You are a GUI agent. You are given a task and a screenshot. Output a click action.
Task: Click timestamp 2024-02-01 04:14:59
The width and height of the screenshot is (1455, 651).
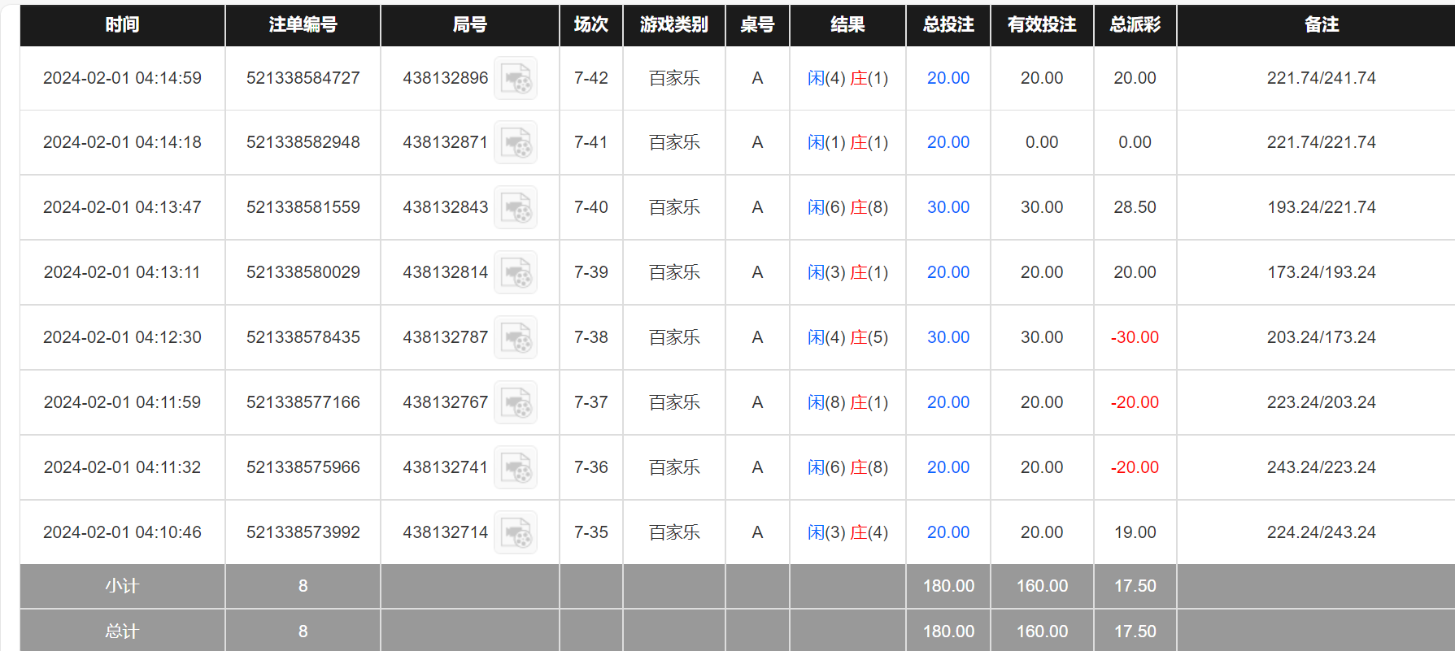pos(122,78)
